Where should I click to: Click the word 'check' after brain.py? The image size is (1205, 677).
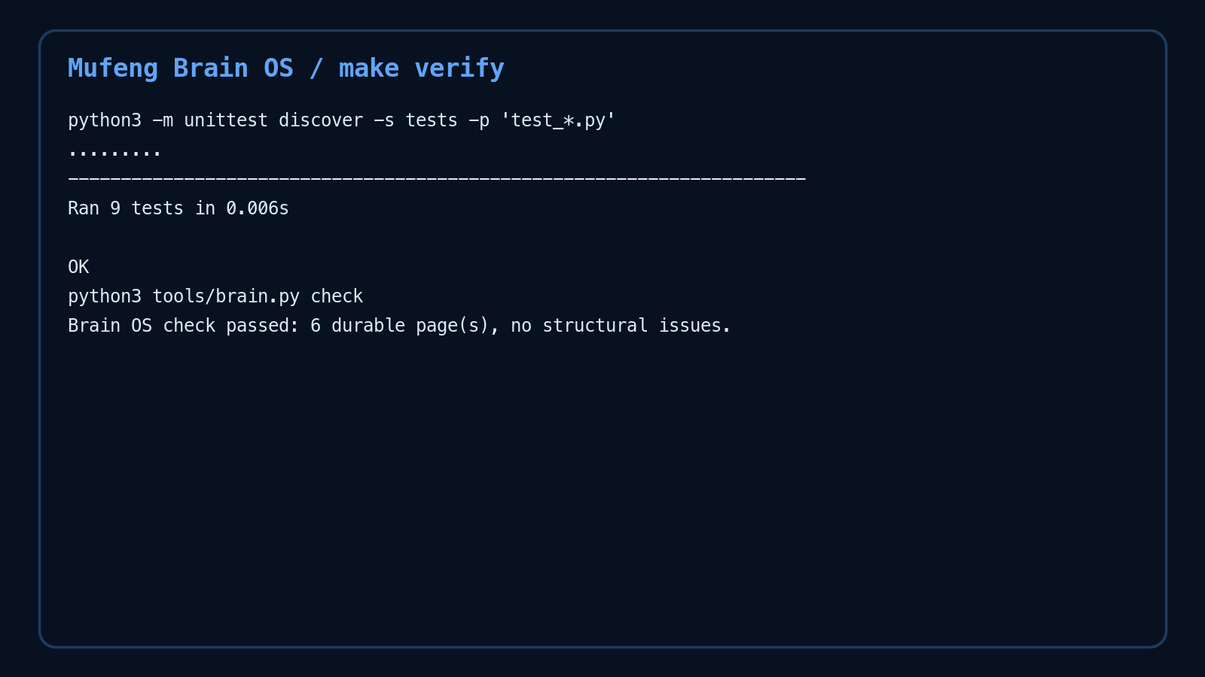point(337,296)
